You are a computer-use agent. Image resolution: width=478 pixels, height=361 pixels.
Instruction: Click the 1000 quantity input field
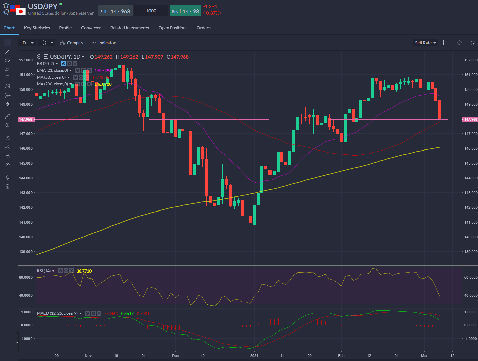(151, 10)
